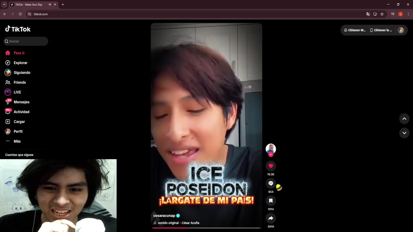Click the 854 comments count

(271, 192)
